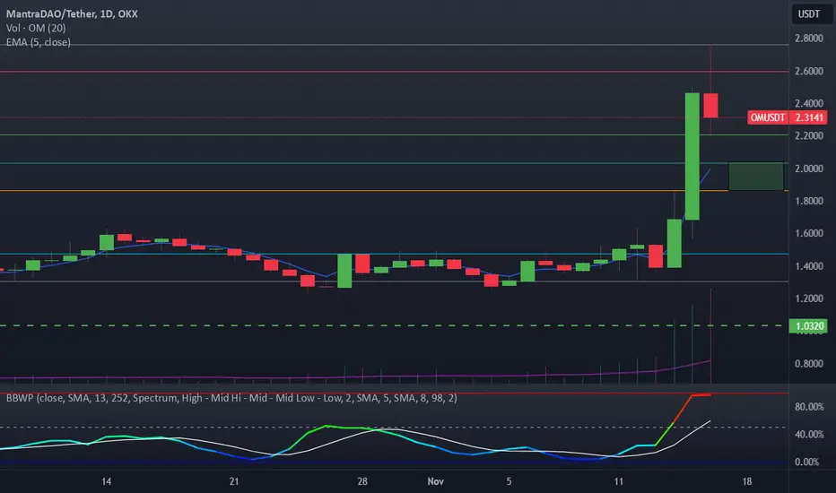Select the EMA (5, close) indicator legend
This screenshot has width=836, height=493.
point(39,42)
